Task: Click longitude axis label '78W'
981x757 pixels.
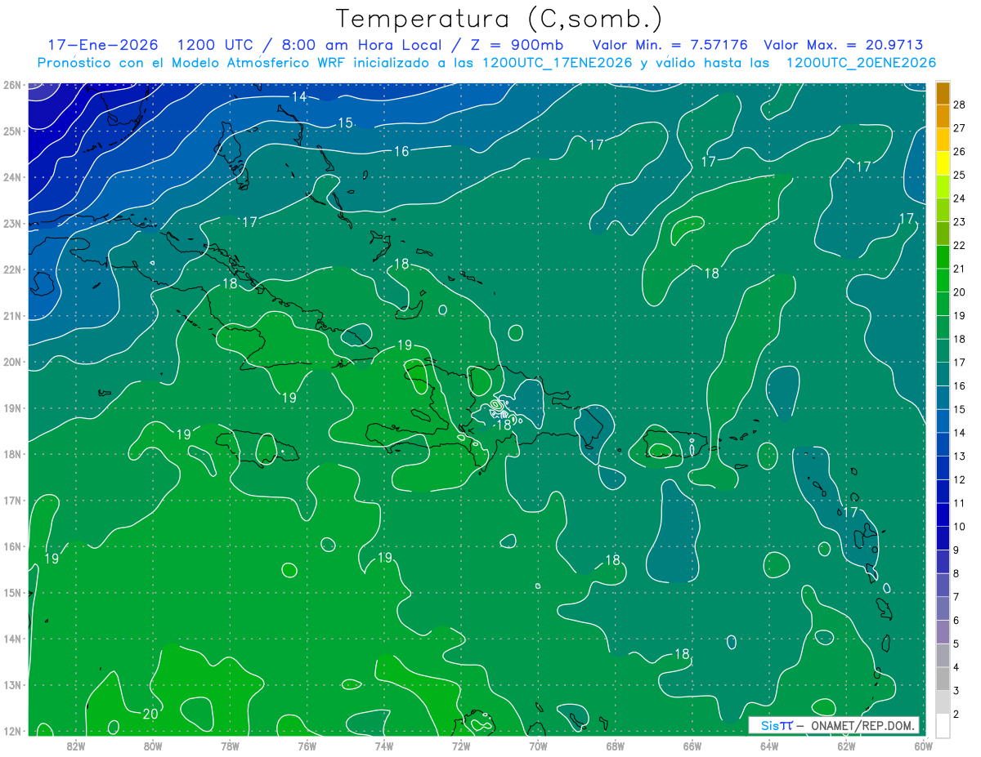Action: click(x=230, y=746)
